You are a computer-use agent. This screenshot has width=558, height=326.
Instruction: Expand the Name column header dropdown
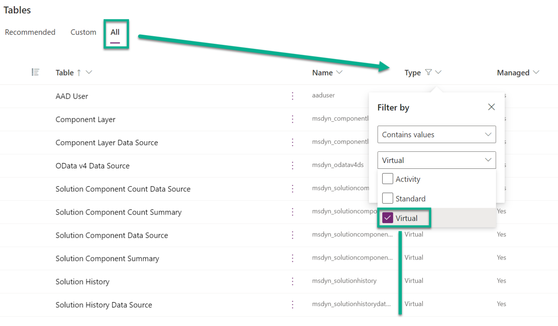coord(339,72)
